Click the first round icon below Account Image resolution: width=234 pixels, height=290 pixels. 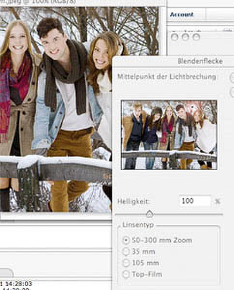[x=174, y=37]
